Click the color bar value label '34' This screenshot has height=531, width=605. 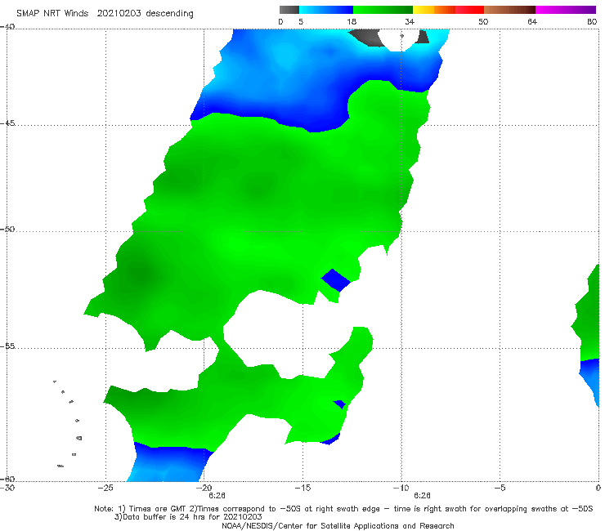410,21
